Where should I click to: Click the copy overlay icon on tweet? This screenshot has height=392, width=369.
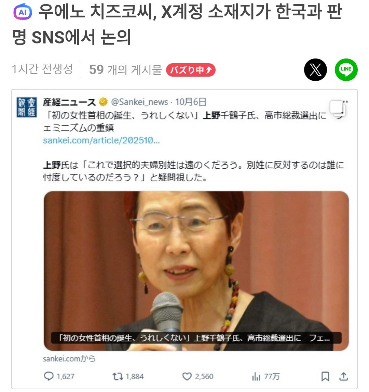point(338,108)
